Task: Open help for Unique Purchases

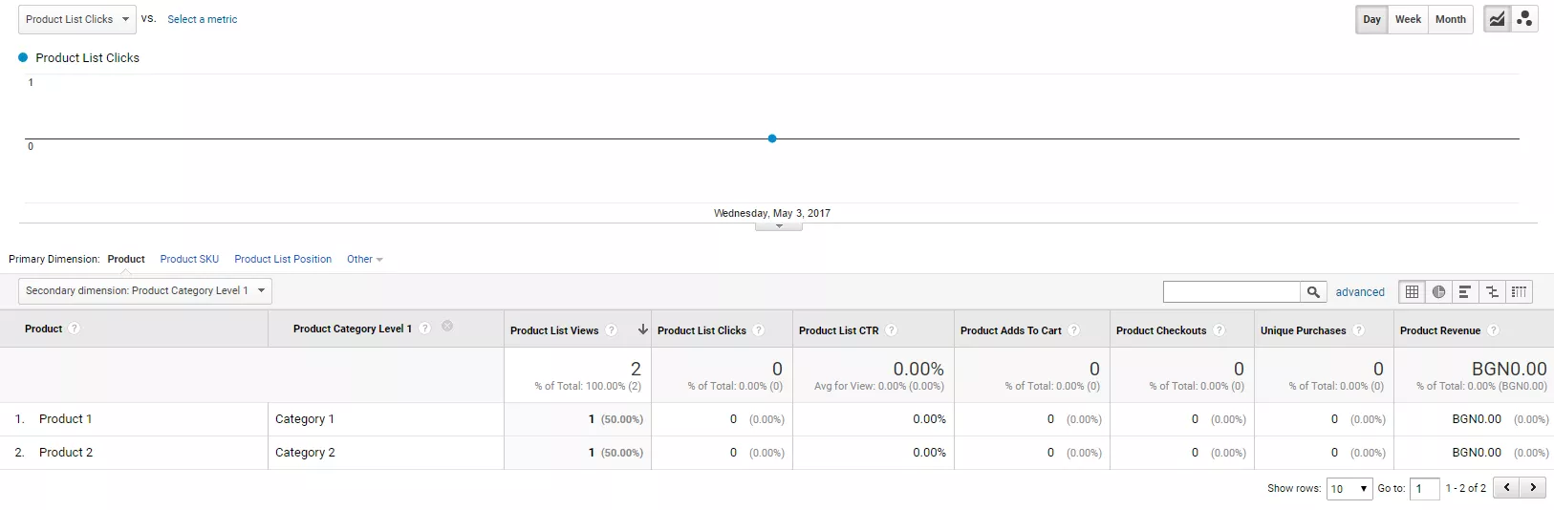Action: tap(1359, 330)
